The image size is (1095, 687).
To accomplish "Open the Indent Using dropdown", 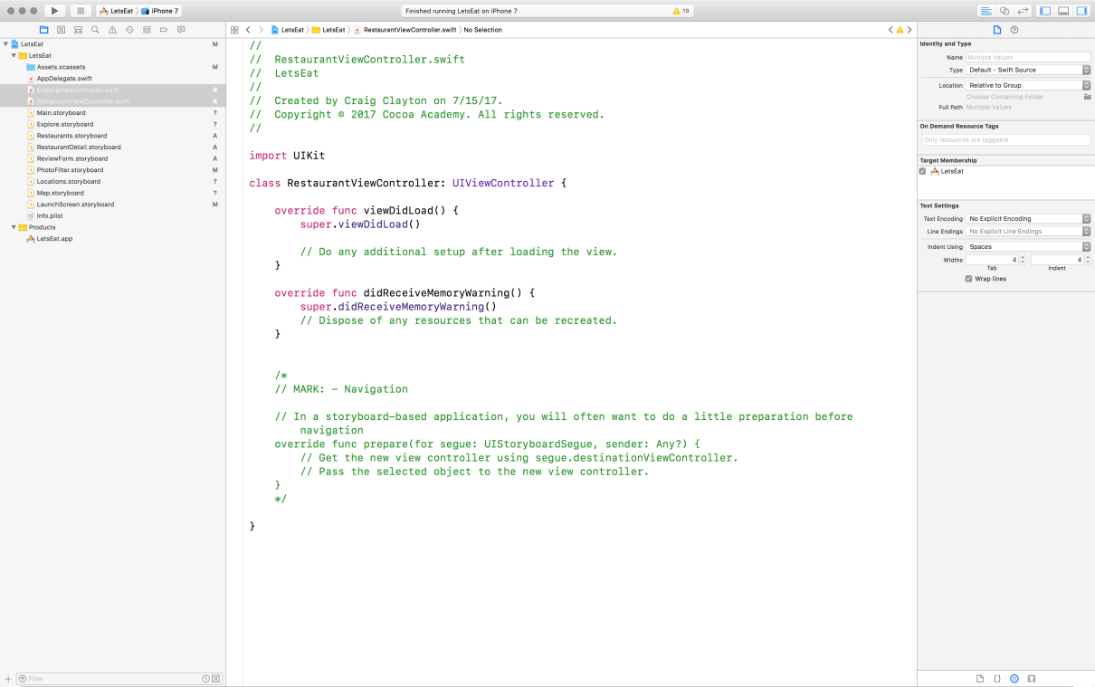I will (x=1027, y=246).
